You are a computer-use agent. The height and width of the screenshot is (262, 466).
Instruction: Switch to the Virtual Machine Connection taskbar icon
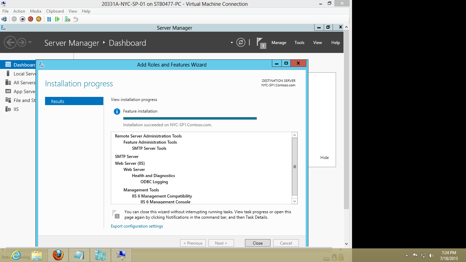121,255
